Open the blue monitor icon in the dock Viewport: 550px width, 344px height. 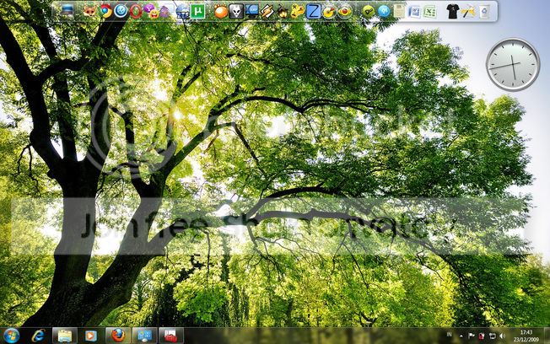point(252,11)
